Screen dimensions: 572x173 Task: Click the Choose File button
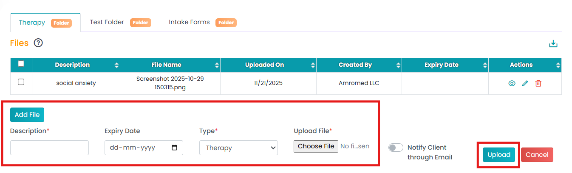tap(316, 146)
